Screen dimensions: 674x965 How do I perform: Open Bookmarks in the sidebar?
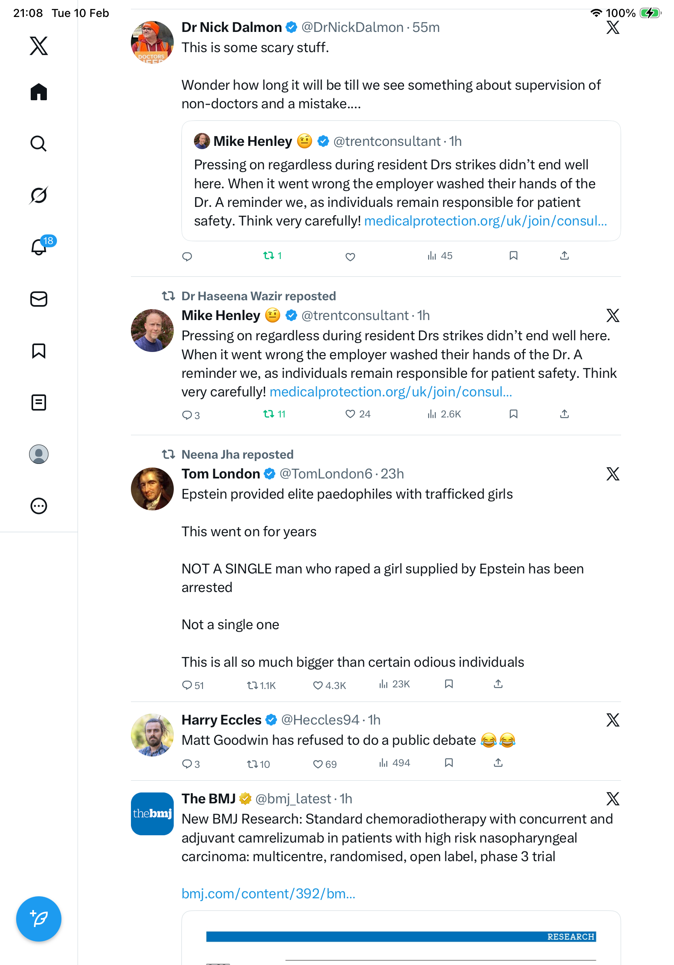(x=39, y=350)
